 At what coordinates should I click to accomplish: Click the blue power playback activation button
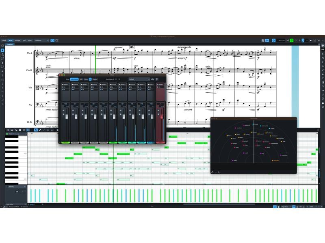(273, 40)
